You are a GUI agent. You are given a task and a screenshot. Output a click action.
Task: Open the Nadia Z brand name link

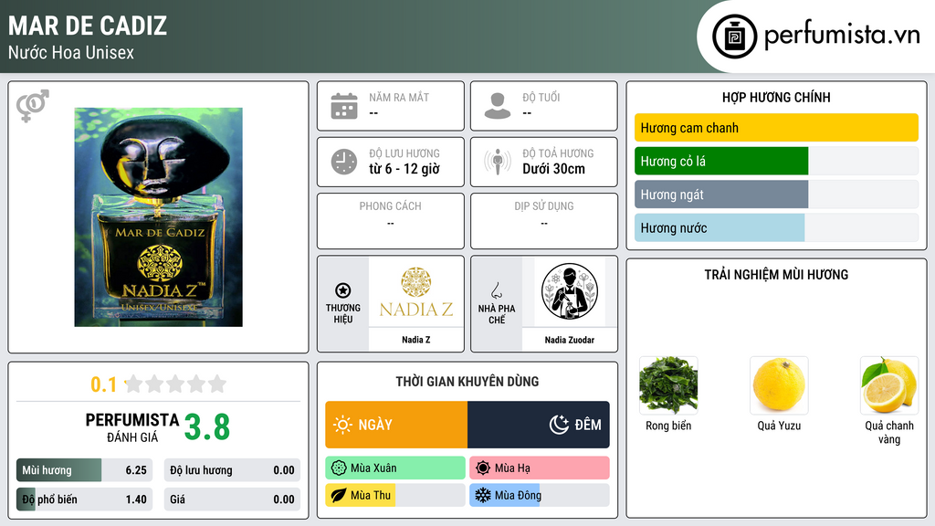click(416, 340)
